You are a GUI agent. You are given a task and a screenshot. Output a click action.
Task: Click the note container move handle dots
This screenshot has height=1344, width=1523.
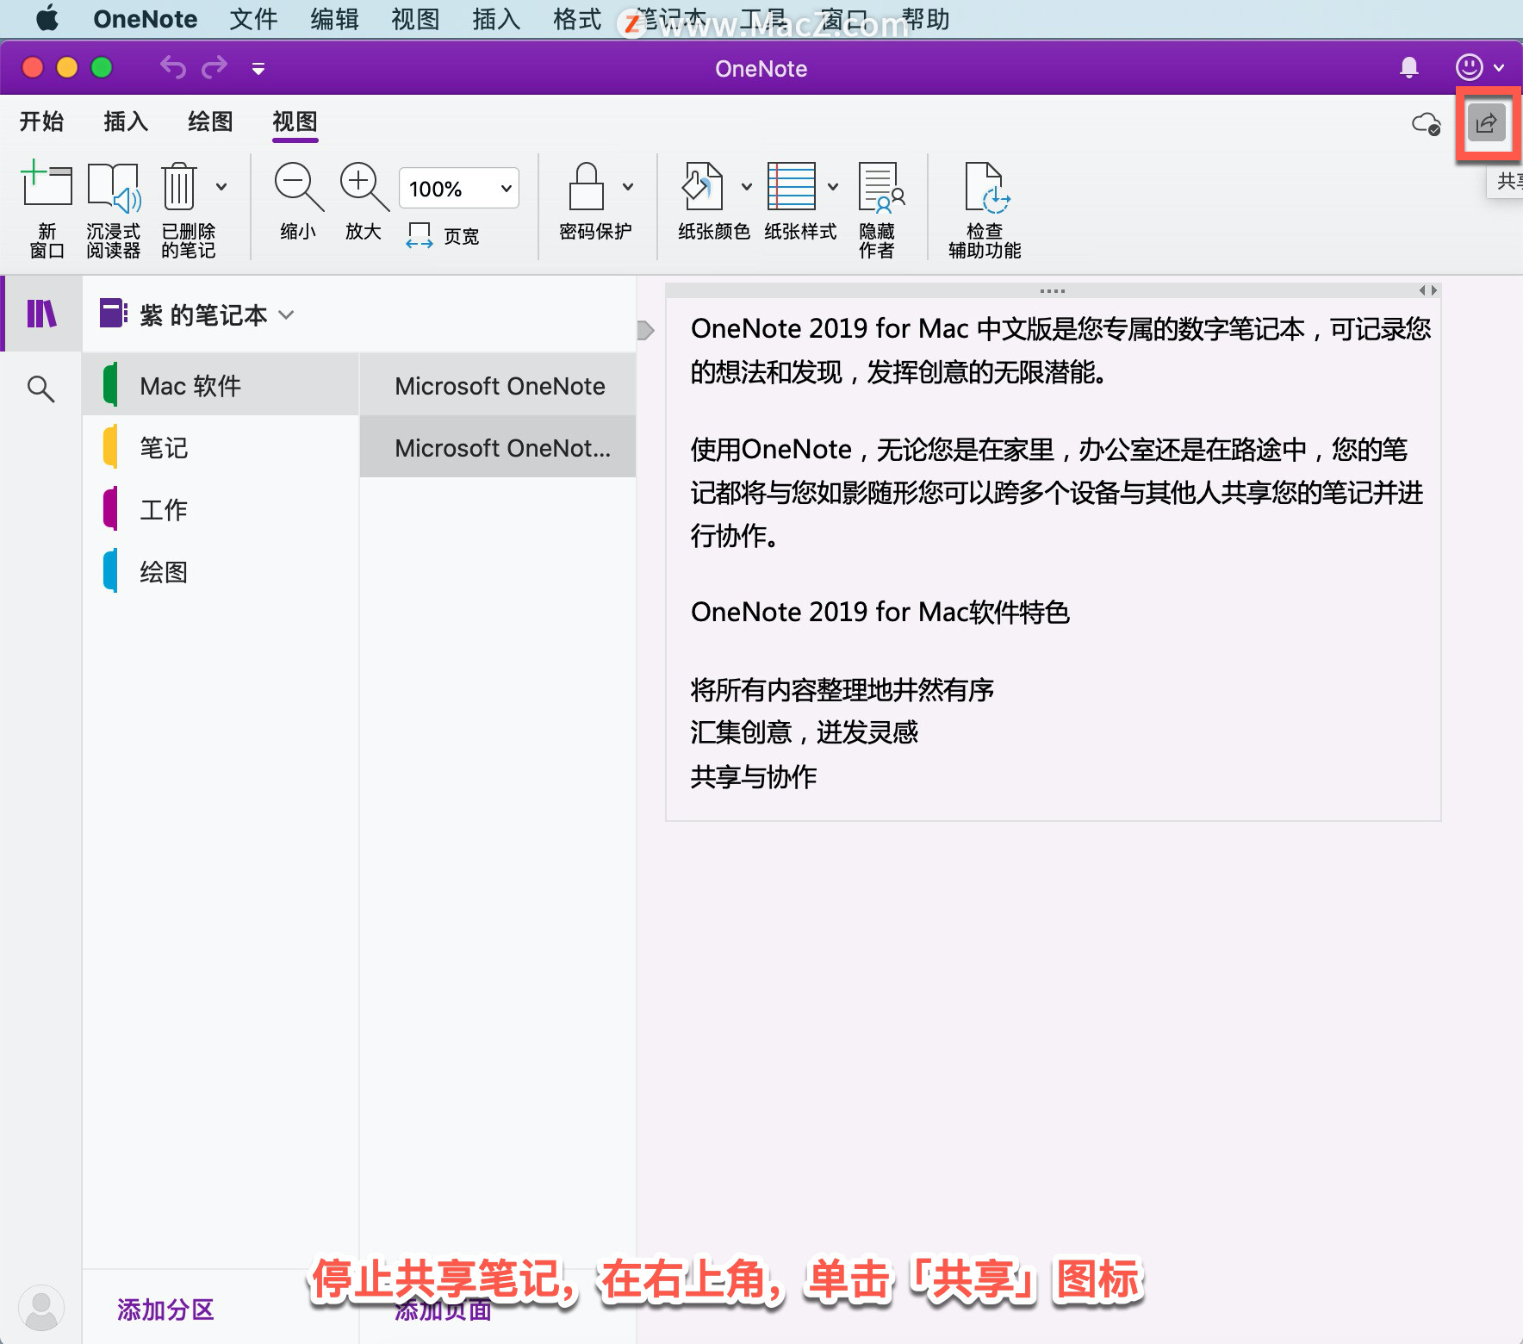(1053, 291)
